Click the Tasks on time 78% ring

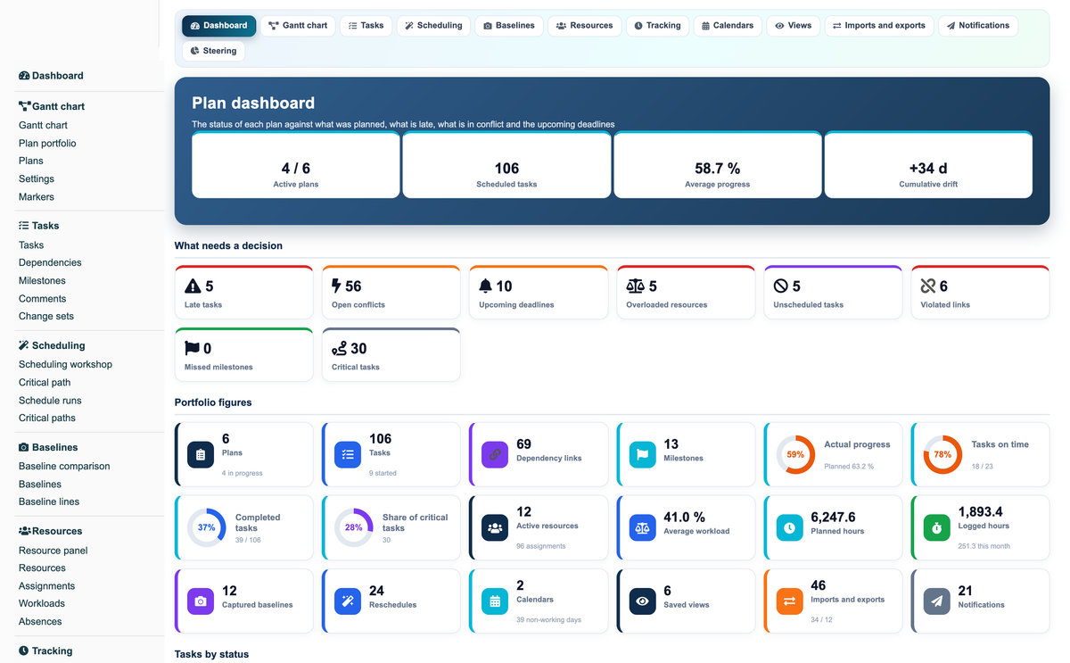coord(942,454)
